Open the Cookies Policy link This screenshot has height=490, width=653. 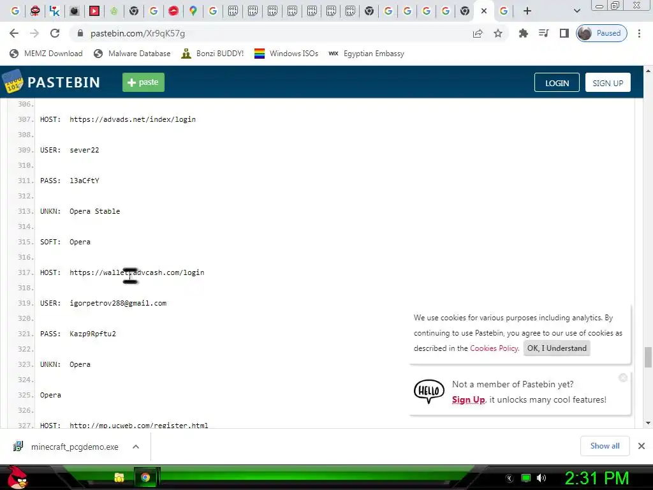click(x=494, y=348)
